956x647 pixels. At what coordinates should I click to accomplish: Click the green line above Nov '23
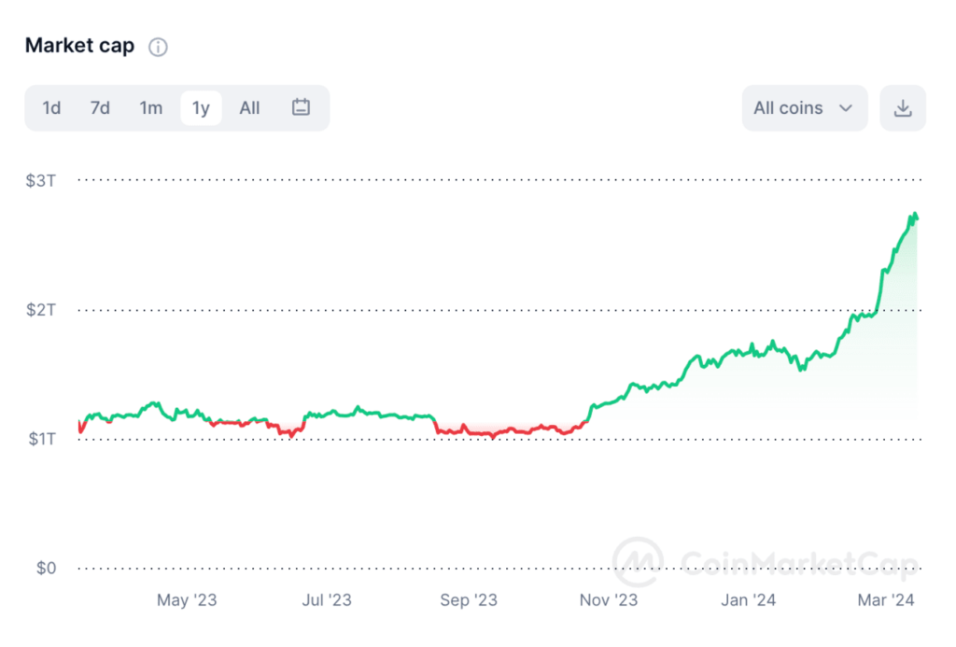(x=609, y=402)
